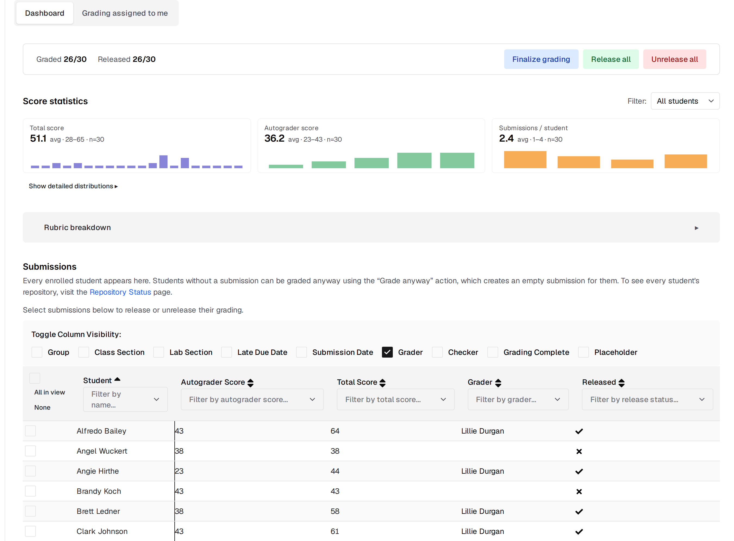Screen dimensions: 734x541
Task: Click grader Lillie Durgan in Alfredo Bailey row
Action: (x=482, y=431)
